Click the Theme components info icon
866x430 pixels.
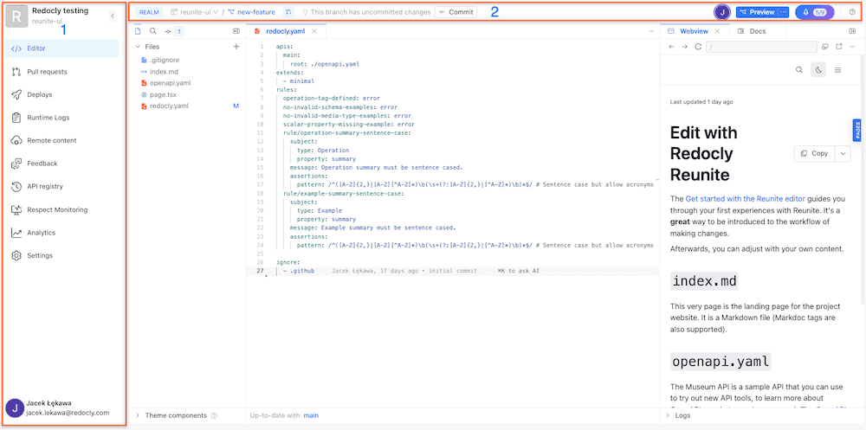(214, 415)
